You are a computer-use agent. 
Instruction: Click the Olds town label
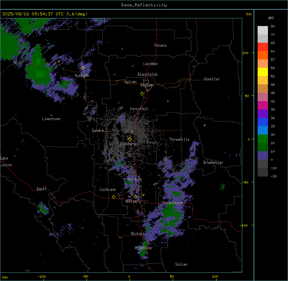[130, 131]
